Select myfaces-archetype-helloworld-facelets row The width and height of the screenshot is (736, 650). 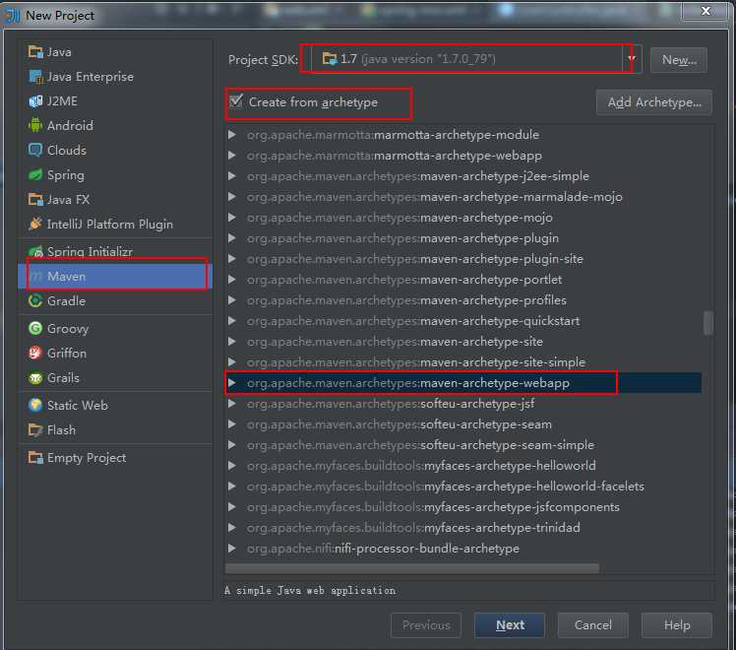click(463, 487)
